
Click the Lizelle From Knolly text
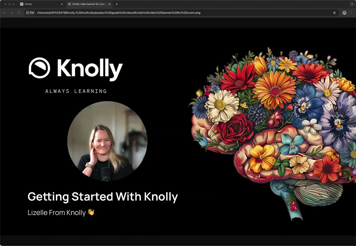coord(57,213)
